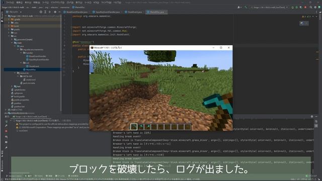The width and height of the screenshot is (322, 181).
Task: Expand the .gradle folder in project tree
Action: click(x=9, y=19)
